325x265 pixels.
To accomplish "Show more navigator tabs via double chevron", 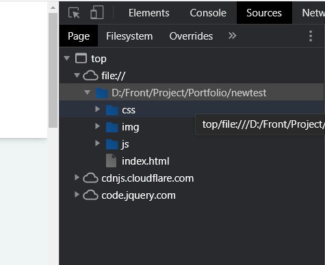I will pyautogui.click(x=232, y=36).
